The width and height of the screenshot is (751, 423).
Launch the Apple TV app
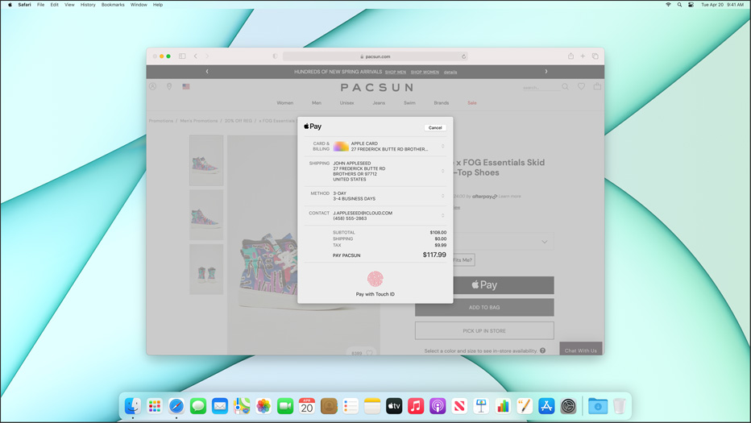(x=394, y=406)
